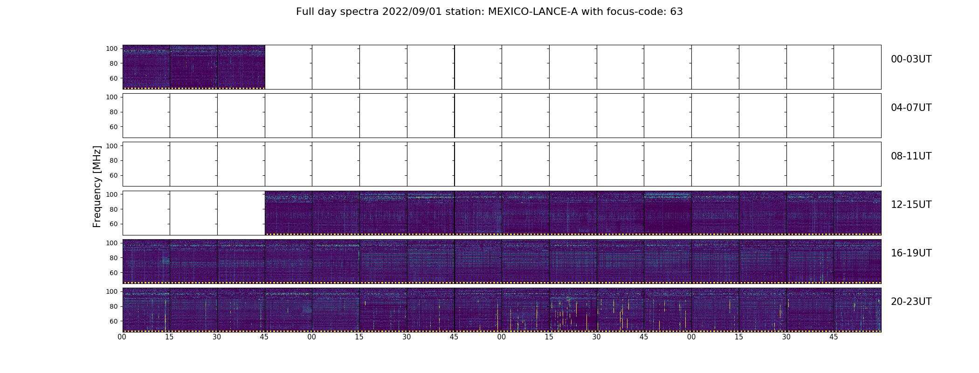Screen dimensions: 979x373
Task: Click inside the 12-15UT spectrogram panel
Action: click(x=573, y=213)
